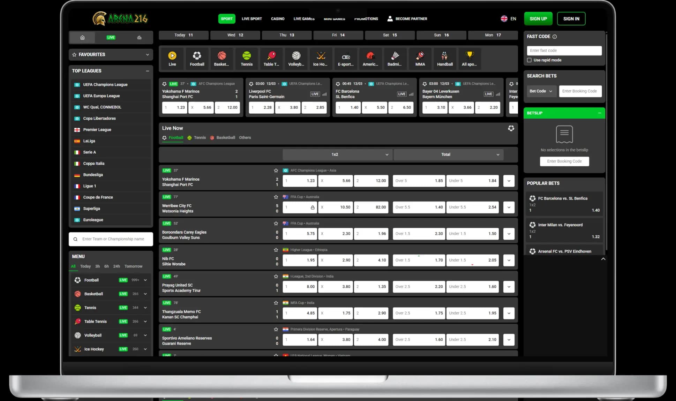
Task: Click the Fast Code info icon
Action: (555, 37)
